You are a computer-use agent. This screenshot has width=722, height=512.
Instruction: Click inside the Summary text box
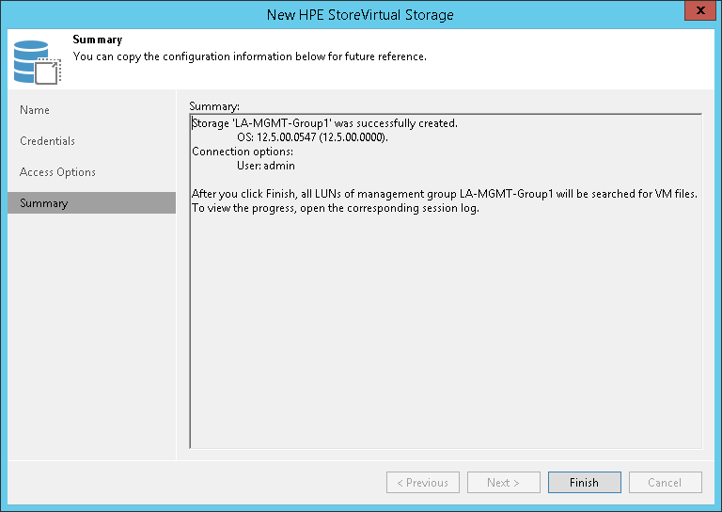446,281
